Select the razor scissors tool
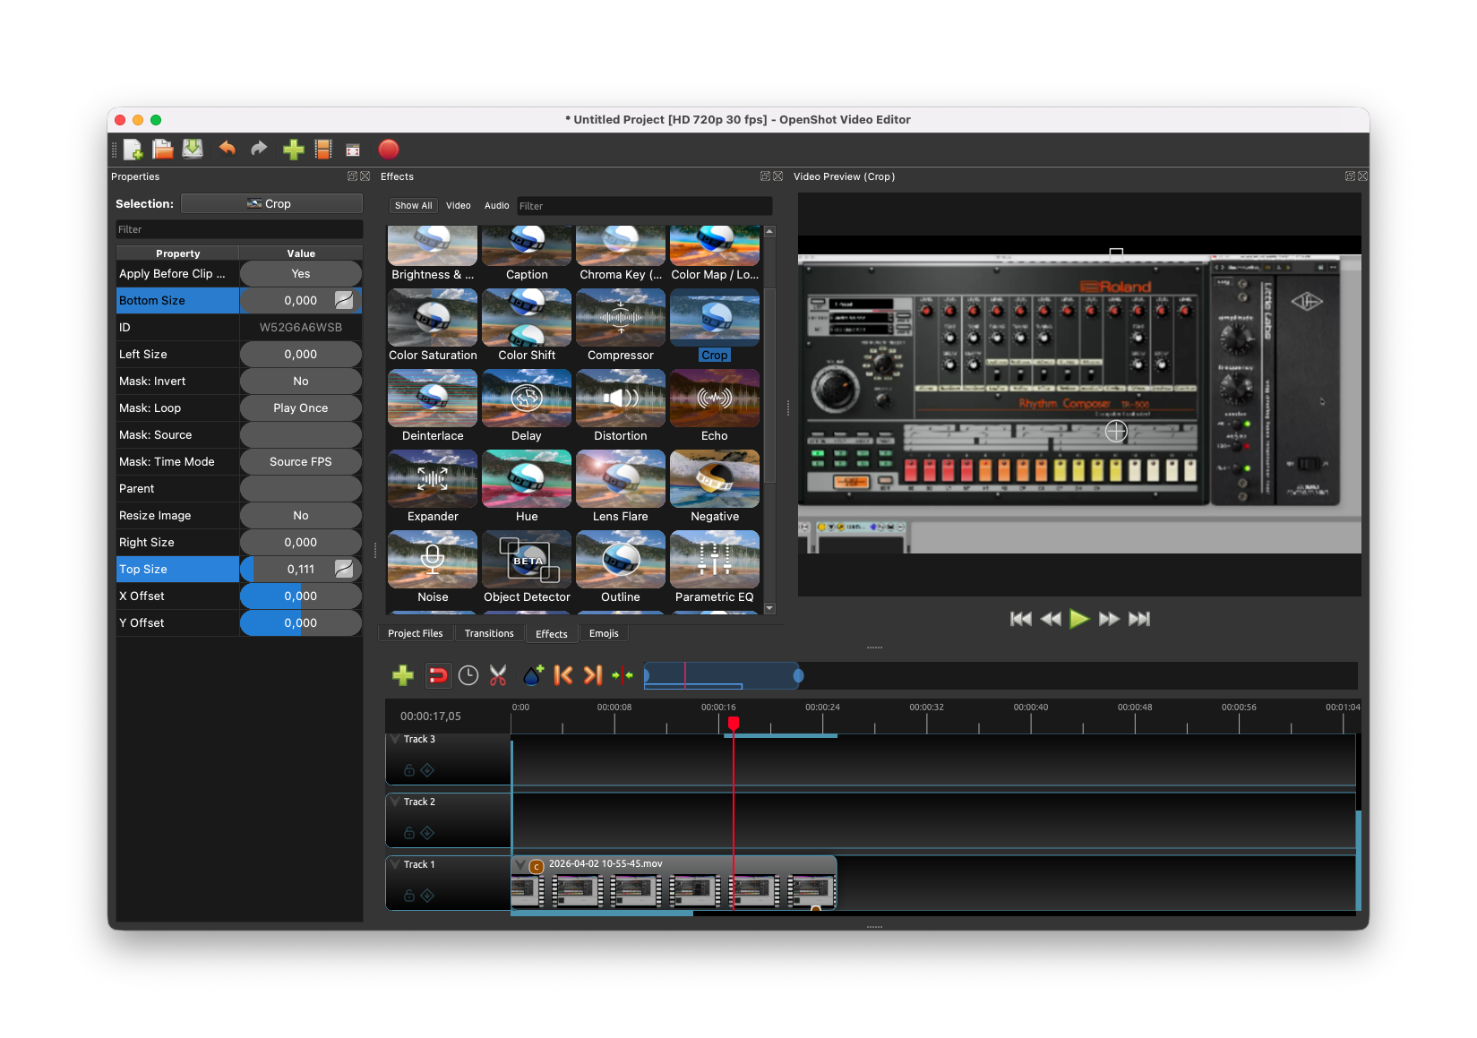1477x1038 pixels. (498, 675)
